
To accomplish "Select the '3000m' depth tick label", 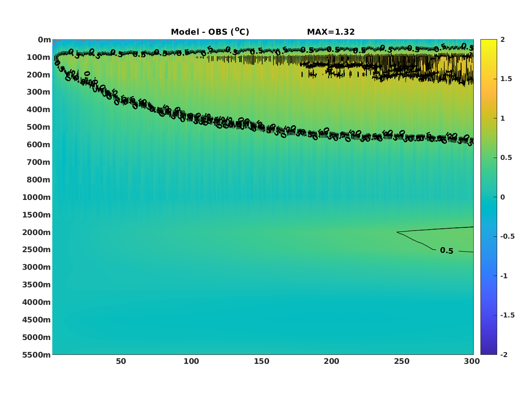I will point(37,267).
